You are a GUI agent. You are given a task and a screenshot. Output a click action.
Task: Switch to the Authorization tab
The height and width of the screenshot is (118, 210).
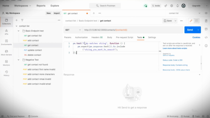click(81, 37)
